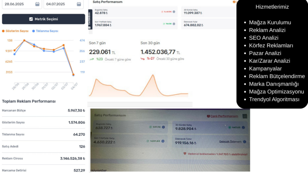Click the Satış Adedi value 126
This screenshot has height=173, width=308.
pyautogui.click(x=82, y=146)
